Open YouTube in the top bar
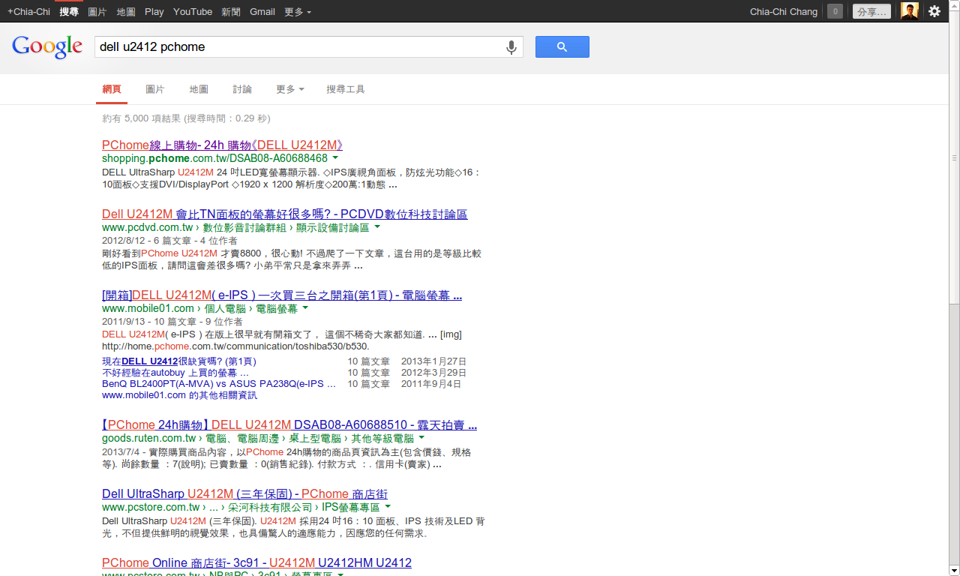Screen dimensions: 960x576 point(193,11)
